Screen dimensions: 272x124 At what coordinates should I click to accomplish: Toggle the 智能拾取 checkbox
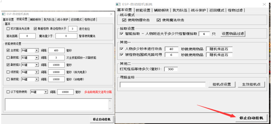coord(121,34)
